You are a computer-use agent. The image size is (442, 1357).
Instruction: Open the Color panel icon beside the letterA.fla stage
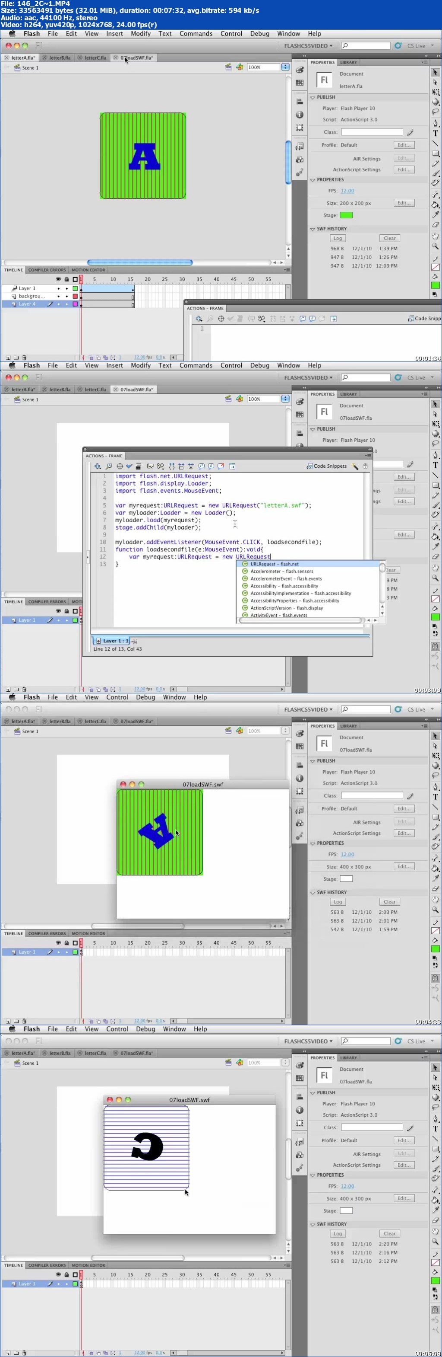300,70
